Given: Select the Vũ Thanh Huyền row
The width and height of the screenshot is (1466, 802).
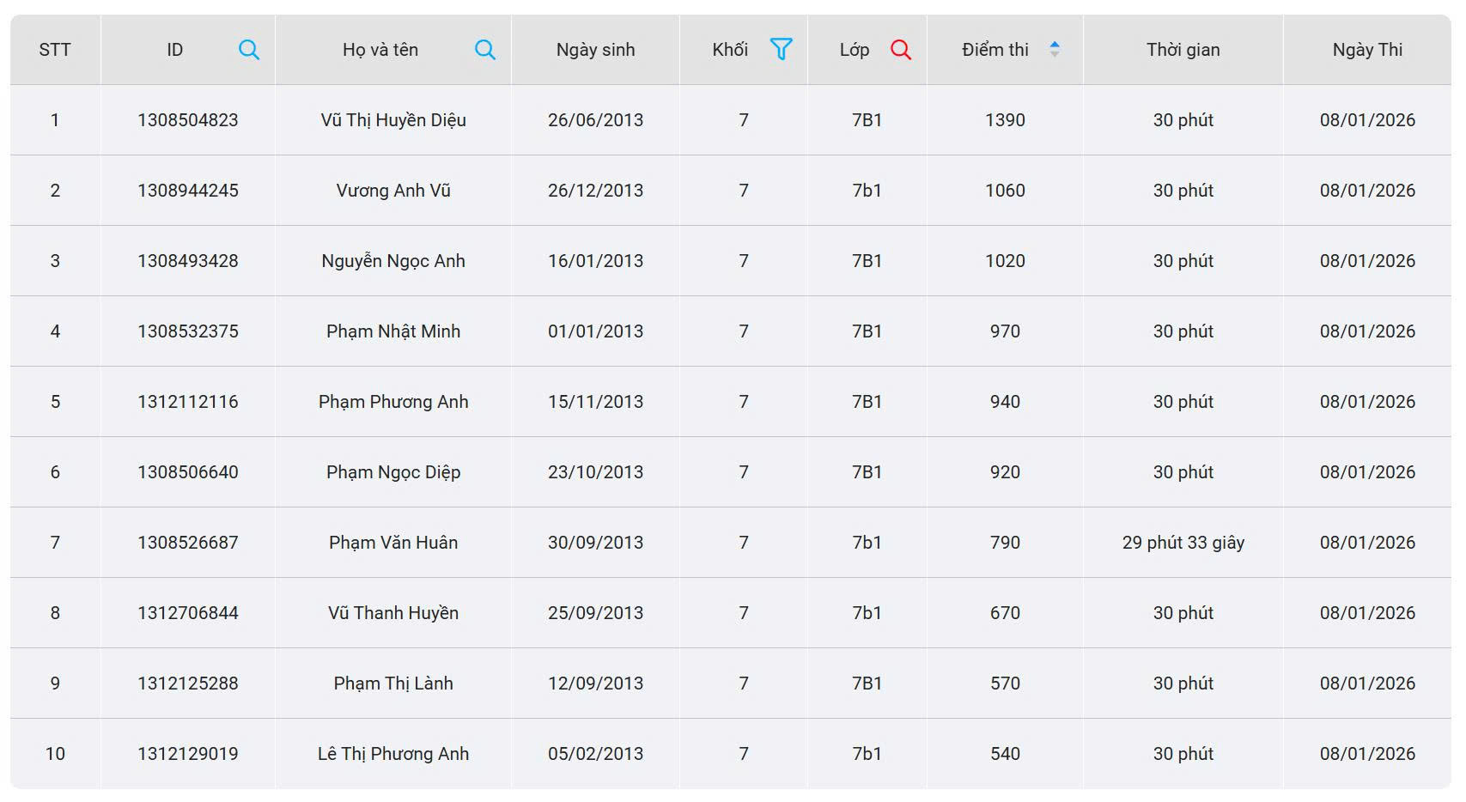Looking at the screenshot, I should 393,613.
